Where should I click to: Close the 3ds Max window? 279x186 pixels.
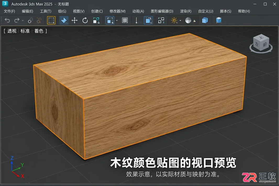[x=275, y=4]
